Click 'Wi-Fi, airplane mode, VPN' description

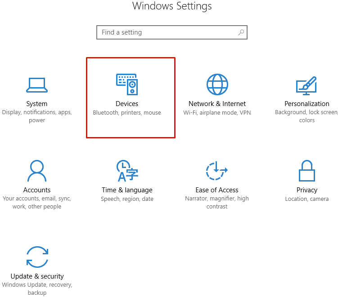click(217, 113)
